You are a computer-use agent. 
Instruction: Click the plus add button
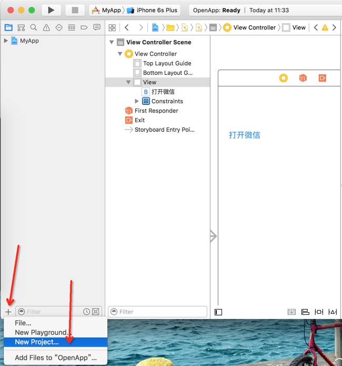[8, 312]
